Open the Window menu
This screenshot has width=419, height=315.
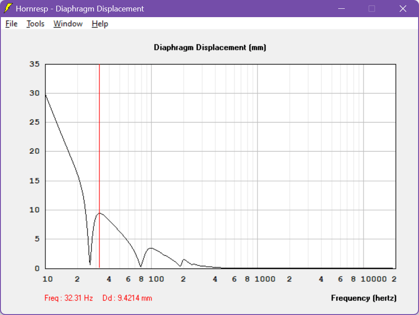pyautogui.click(x=68, y=24)
